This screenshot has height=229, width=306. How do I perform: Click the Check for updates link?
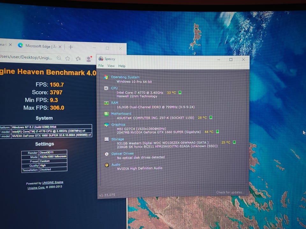point(230,192)
